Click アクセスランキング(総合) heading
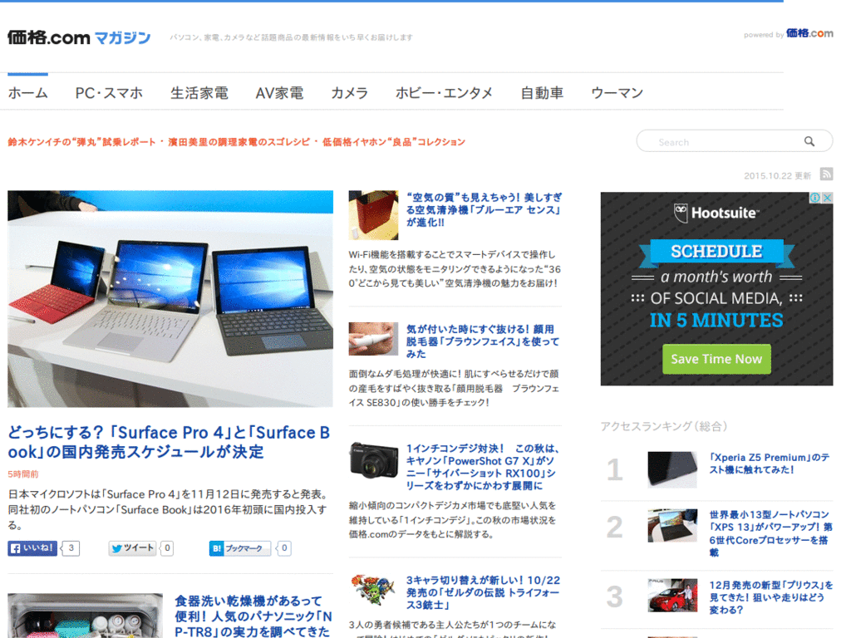 (x=664, y=426)
